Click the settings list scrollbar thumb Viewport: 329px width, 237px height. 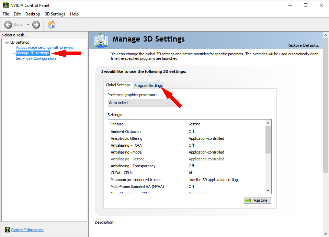tap(268, 139)
